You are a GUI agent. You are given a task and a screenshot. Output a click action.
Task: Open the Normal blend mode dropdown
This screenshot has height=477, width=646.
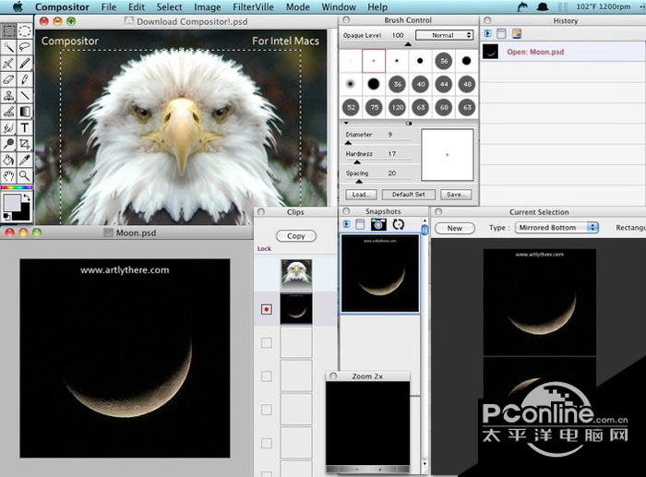[444, 35]
